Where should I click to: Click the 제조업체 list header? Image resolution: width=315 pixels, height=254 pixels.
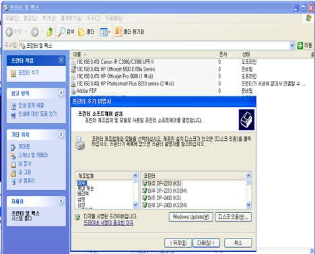click(104, 176)
